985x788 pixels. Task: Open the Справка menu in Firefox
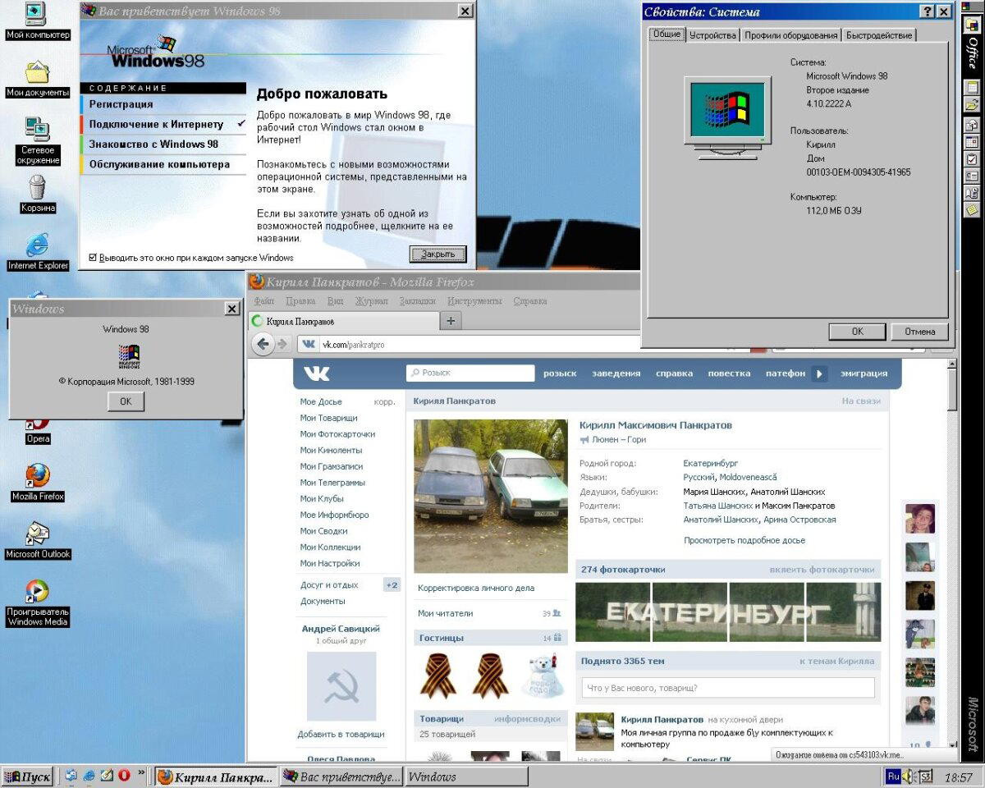point(530,301)
